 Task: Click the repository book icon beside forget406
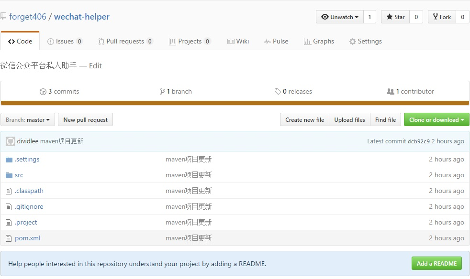(3, 16)
